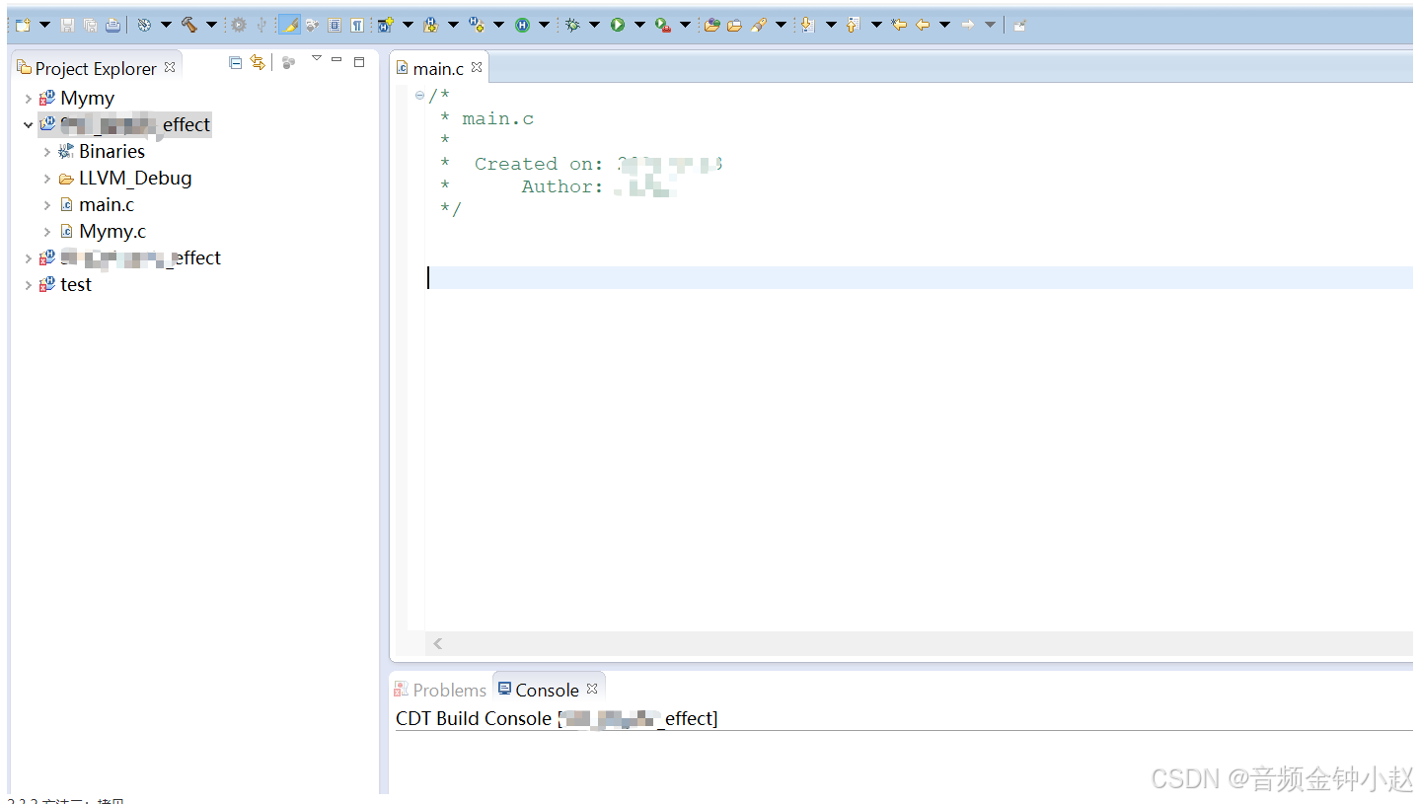This screenshot has height=804, width=1418.
Task: Toggle the comment fold marker in editor
Action: click(420, 96)
